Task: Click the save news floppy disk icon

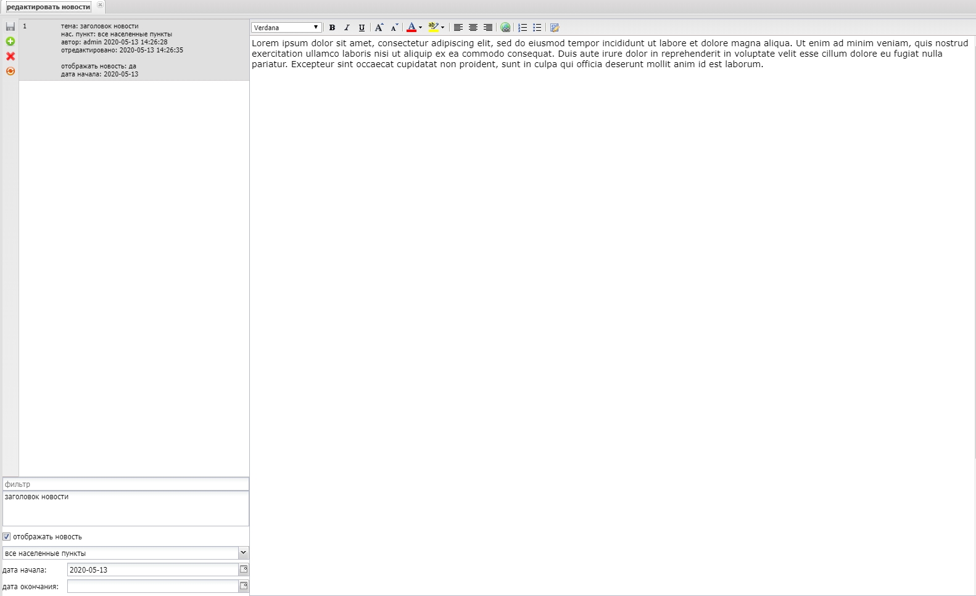Action: pyautogui.click(x=10, y=27)
